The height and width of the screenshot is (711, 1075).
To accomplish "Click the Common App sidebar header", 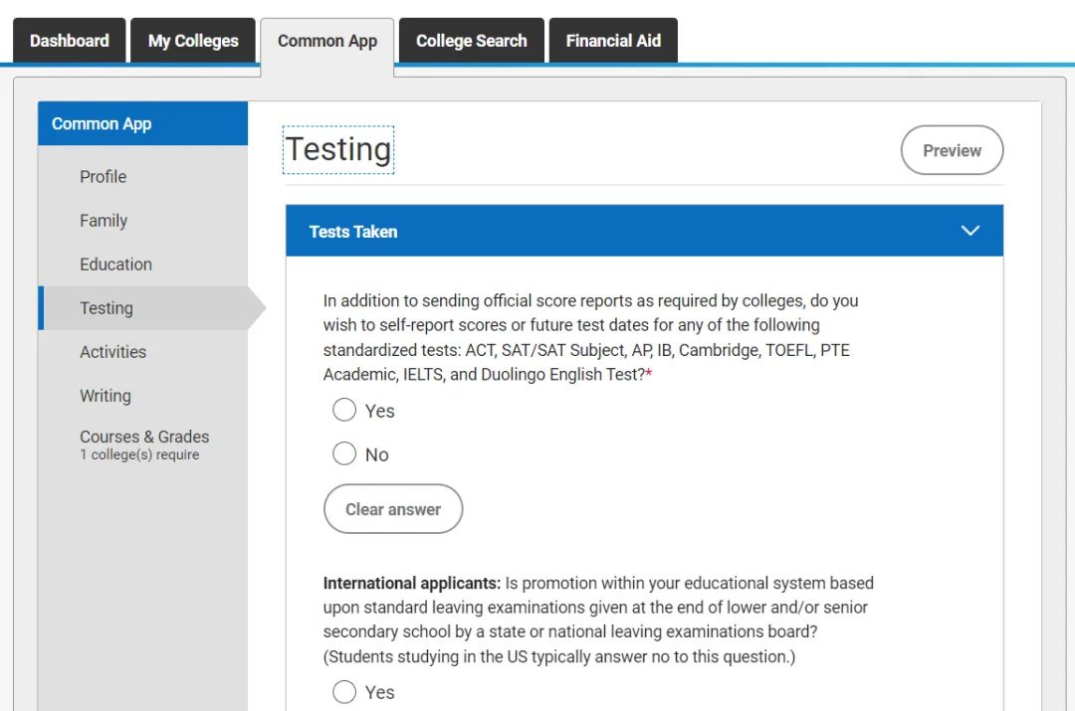I will tap(102, 124).
